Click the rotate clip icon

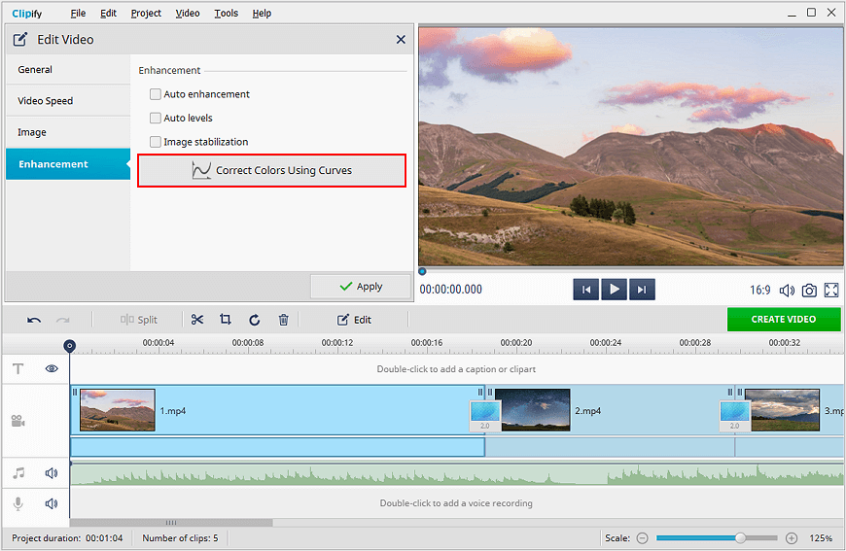[x=255, y=320]
